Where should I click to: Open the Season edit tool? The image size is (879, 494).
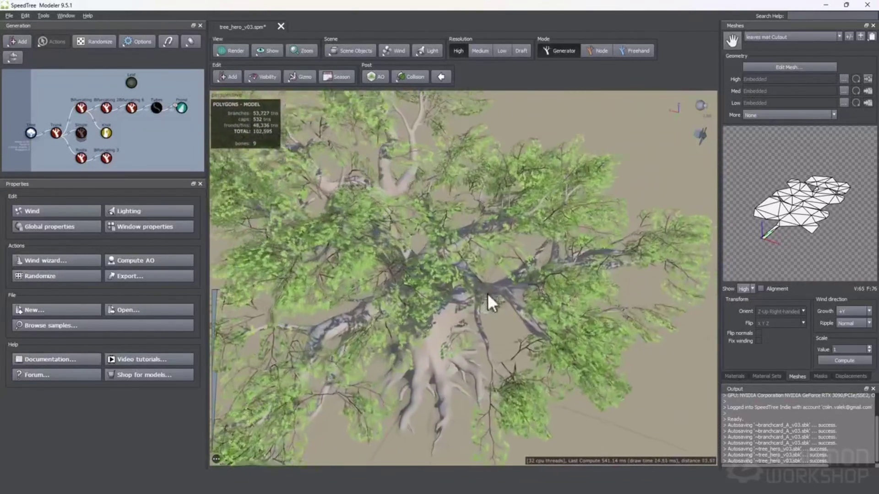pos(336,77)
